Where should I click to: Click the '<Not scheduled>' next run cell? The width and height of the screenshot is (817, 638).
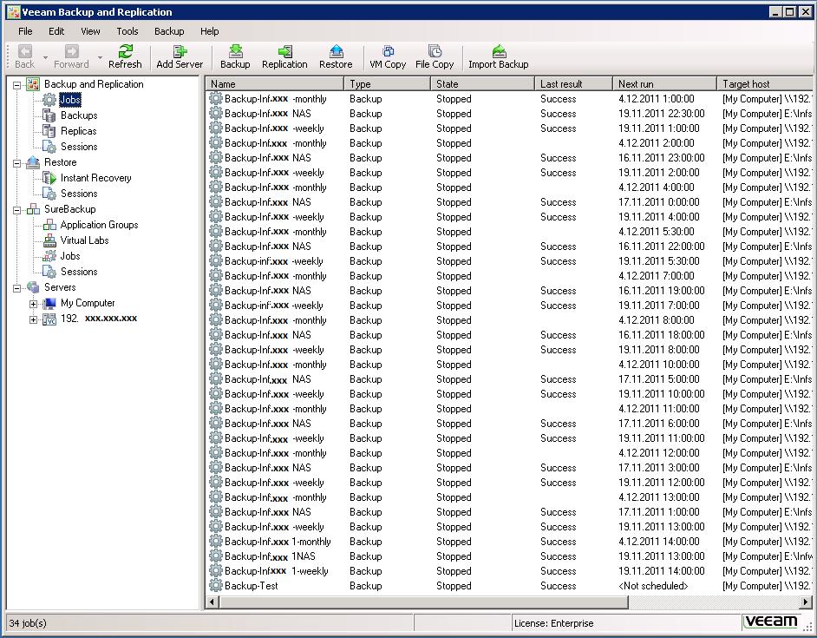[x=653, y=586]
